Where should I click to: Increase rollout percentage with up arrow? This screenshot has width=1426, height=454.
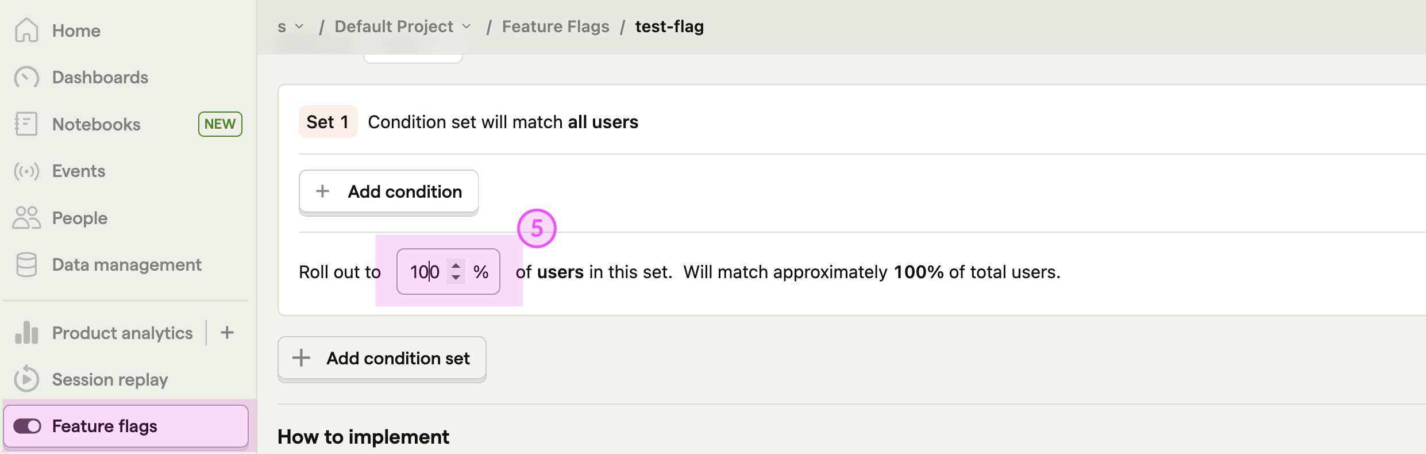[x=456, y=266]
